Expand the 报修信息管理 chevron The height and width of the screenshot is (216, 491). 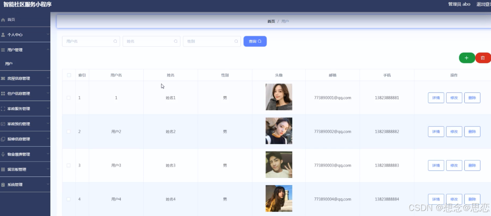(48, 139)
